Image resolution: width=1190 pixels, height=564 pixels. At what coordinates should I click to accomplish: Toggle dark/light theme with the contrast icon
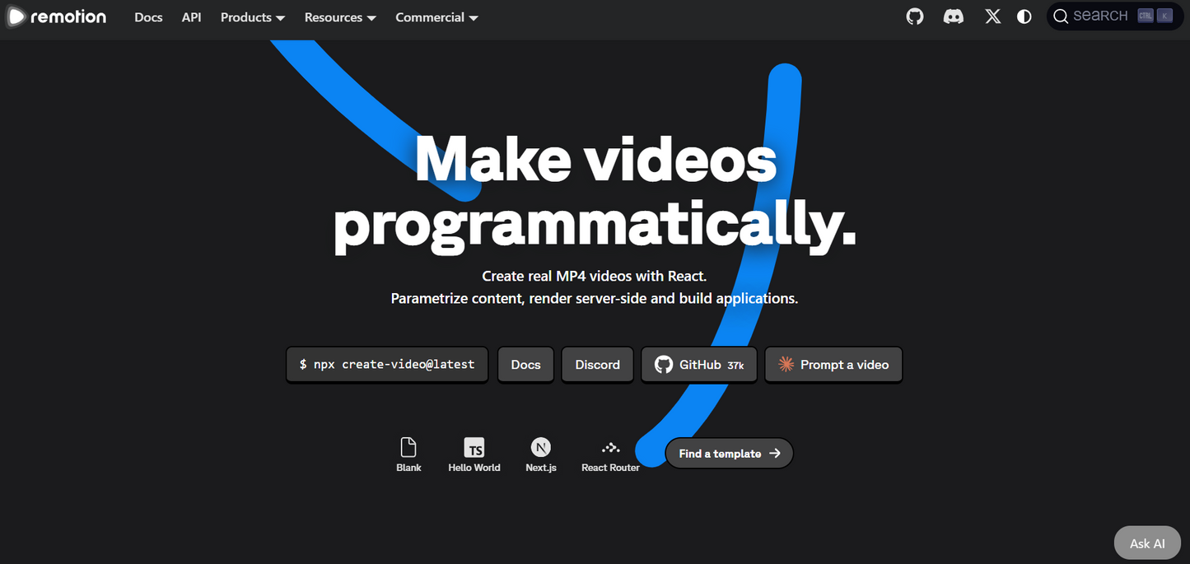1024,16
